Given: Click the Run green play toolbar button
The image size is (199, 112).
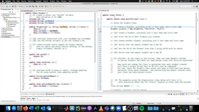Looking at the screenshot, I should pyautogui.click(x=30, y=6).
